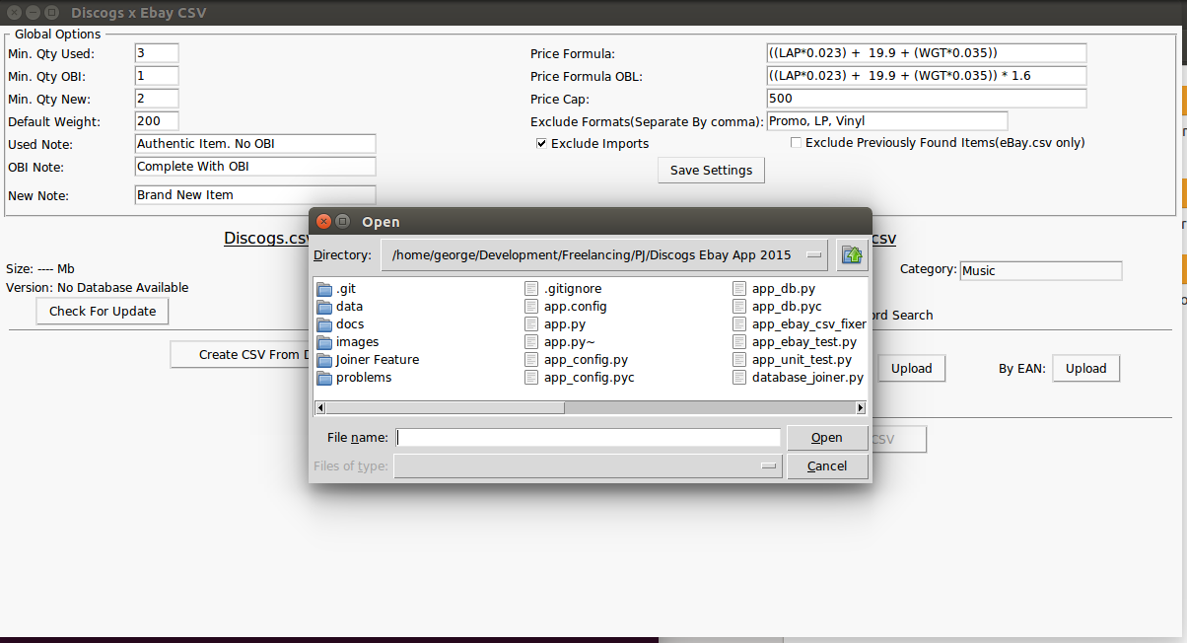Click the file list right scroll arrow
Screen dimensions: 1187x643
861,407
